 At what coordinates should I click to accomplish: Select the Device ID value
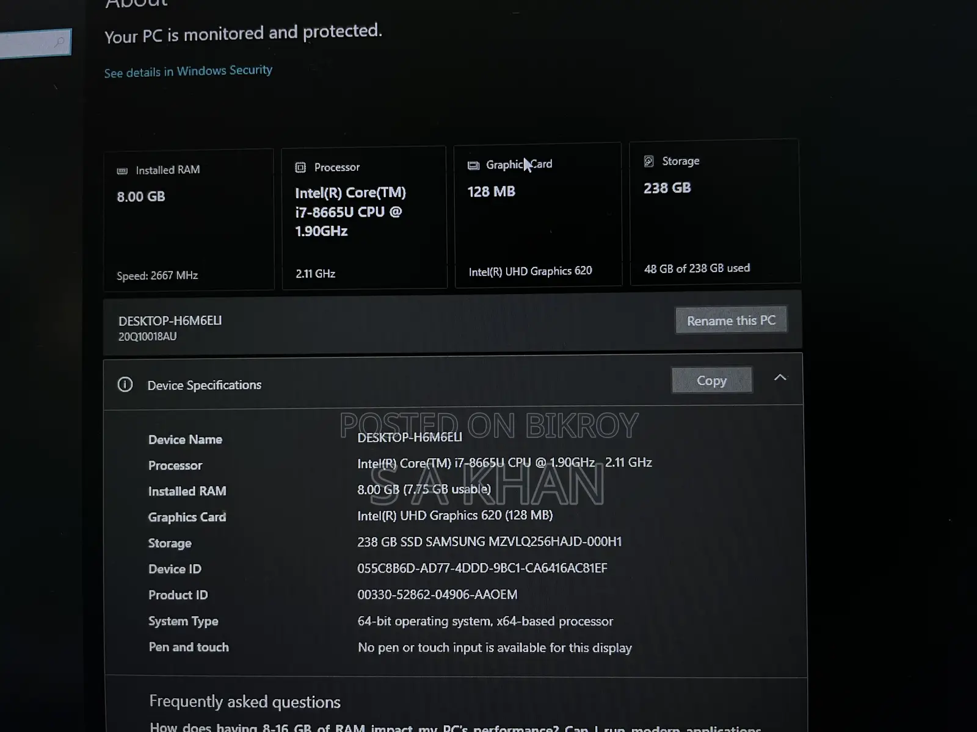pyautogui.click(x=482, y=568)
